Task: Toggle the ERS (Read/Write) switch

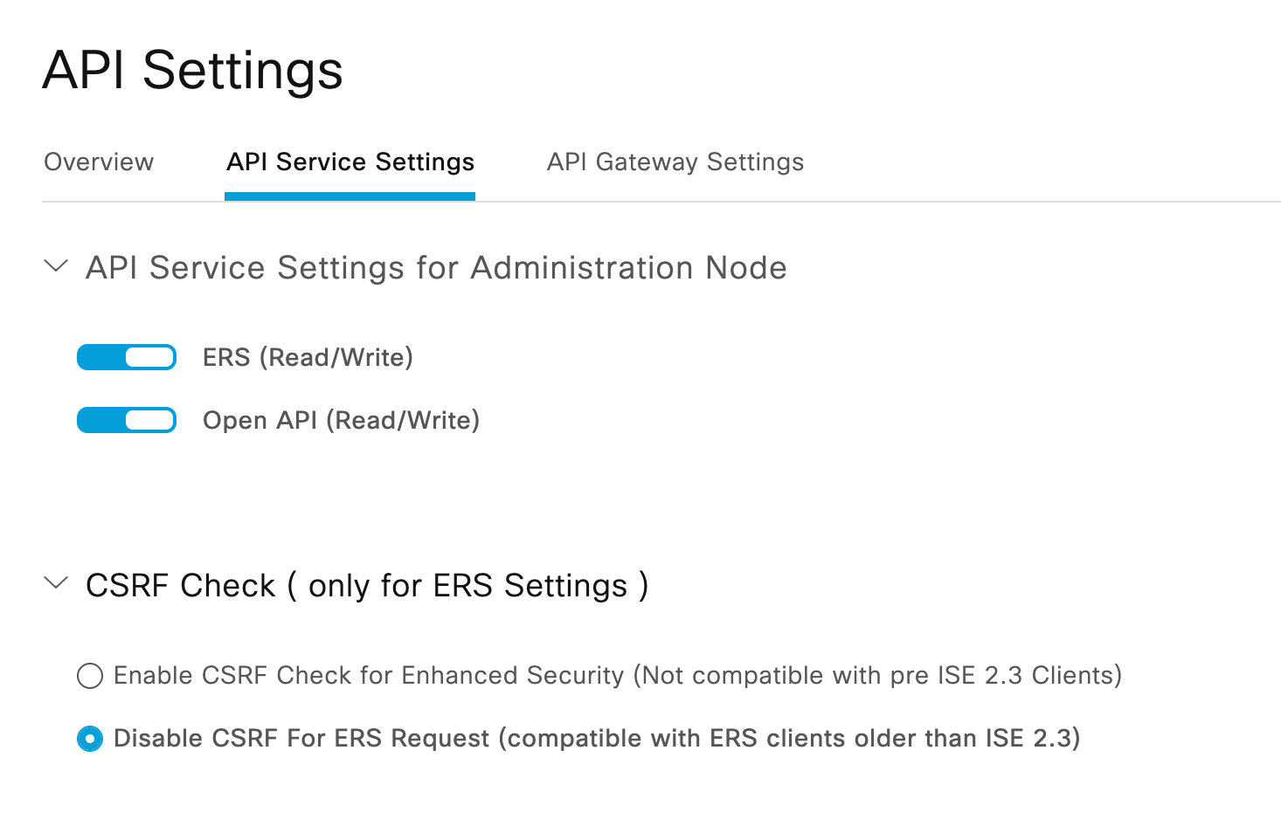Action: click(127, 357)
